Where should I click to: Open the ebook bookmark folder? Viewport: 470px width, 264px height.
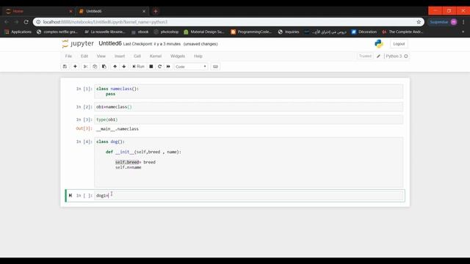point(140,32)
